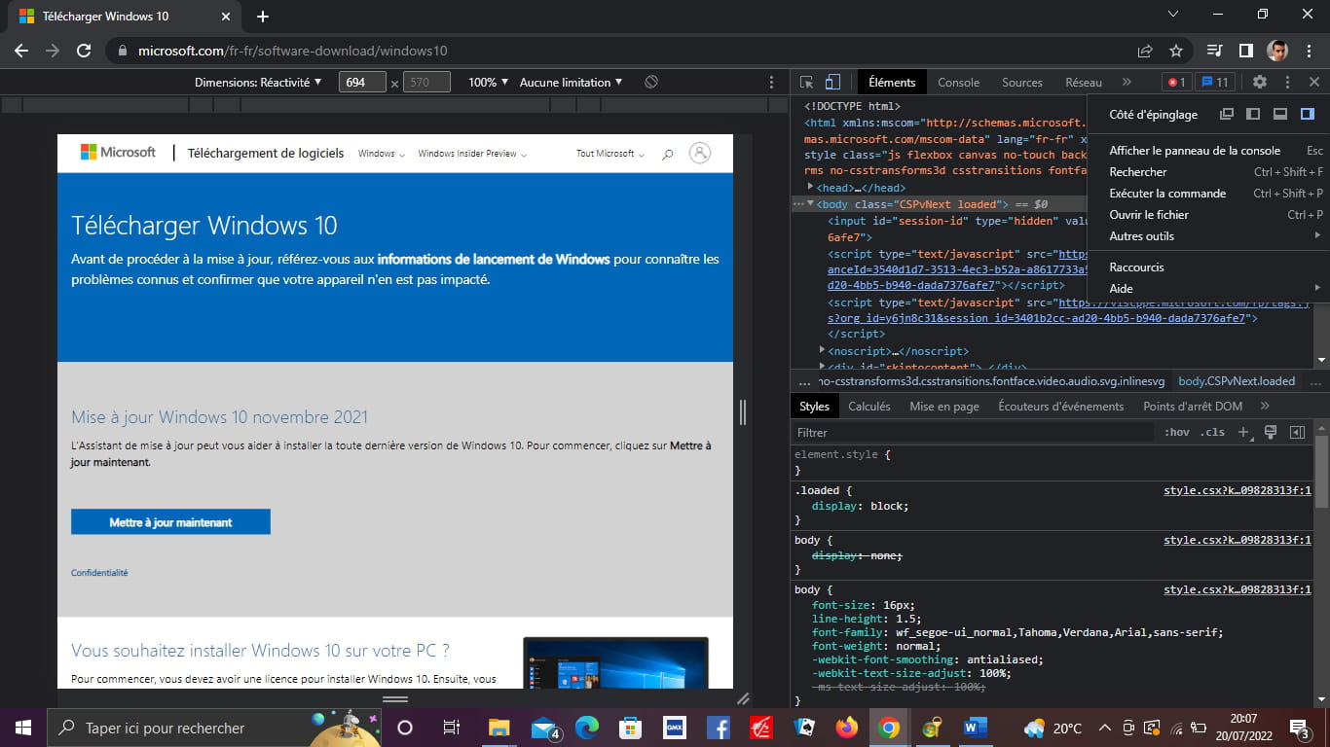Toggle the device toolbar icon in DevTools
The image size is (1330, 747).
click(x=832, y=83)
